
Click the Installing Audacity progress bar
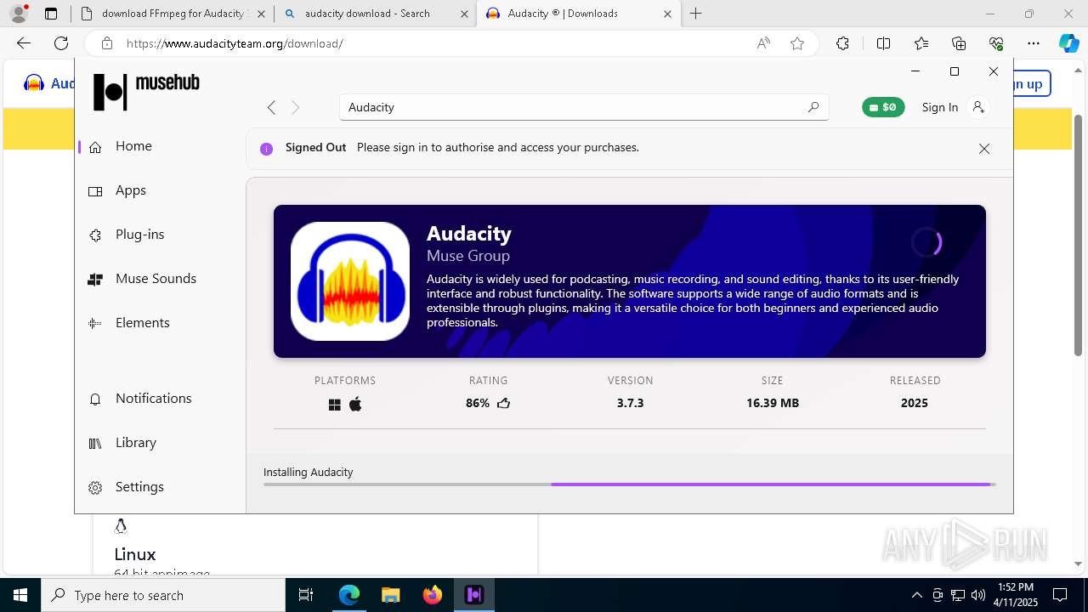[x=630, y=484]
